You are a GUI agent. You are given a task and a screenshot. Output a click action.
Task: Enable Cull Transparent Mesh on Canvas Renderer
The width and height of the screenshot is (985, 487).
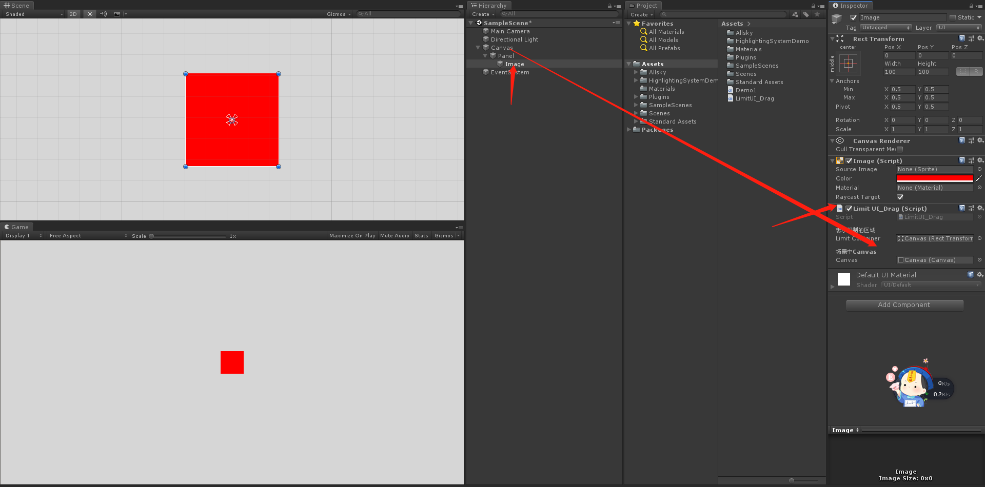(x=900, y=149)
